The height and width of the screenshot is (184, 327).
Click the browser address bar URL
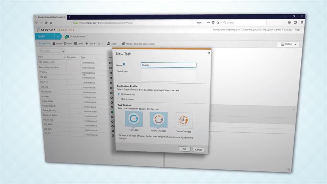(106, 23)
